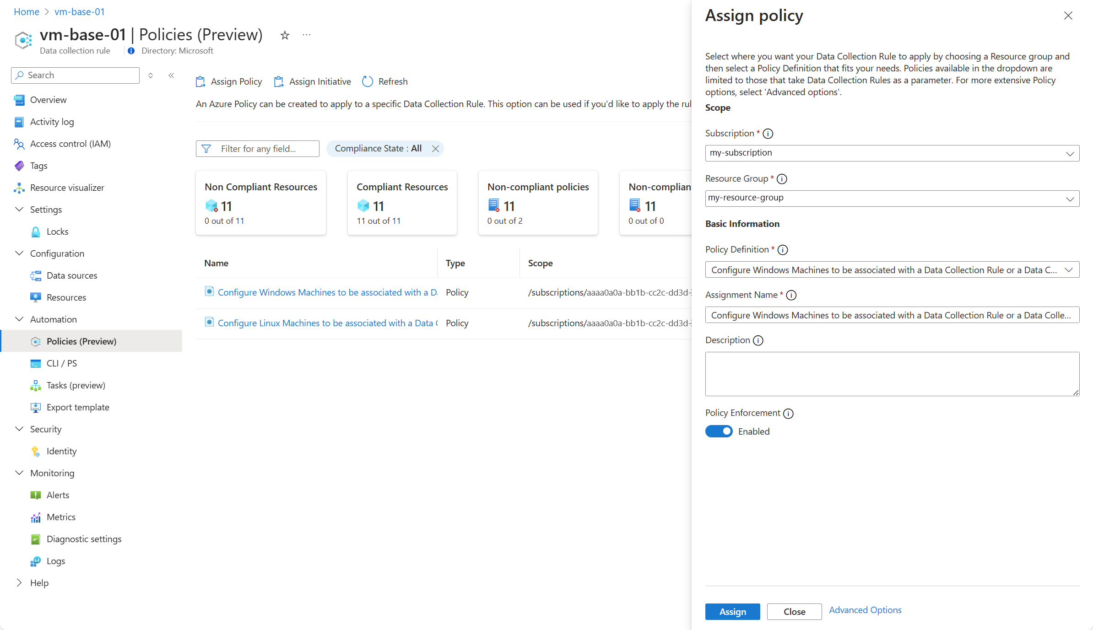
Task: Click the Refresh icon in toolbar
Action: (x=368, y=81)
